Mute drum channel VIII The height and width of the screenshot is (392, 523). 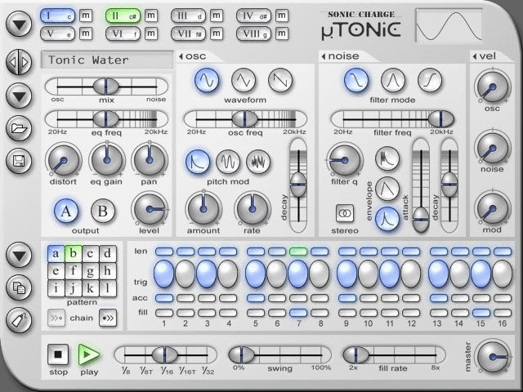282,33
